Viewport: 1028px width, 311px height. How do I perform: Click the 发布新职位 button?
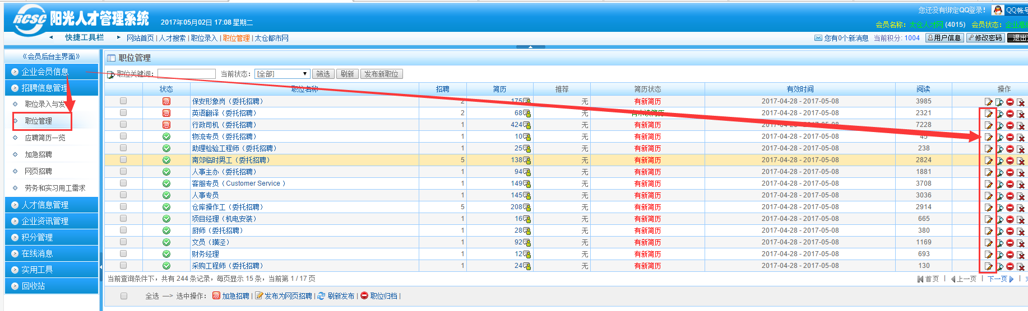381,74
